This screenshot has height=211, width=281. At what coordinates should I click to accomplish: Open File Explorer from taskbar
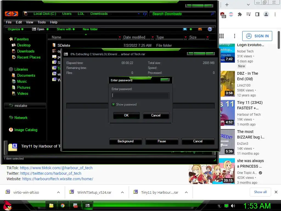coord(51,206)
